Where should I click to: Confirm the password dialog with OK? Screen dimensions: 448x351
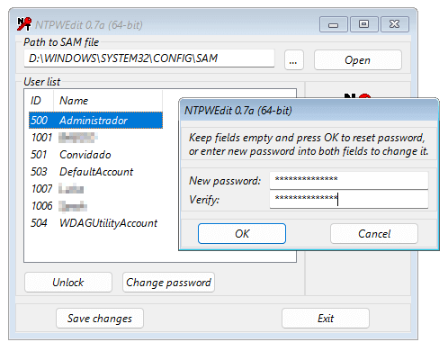242,233
